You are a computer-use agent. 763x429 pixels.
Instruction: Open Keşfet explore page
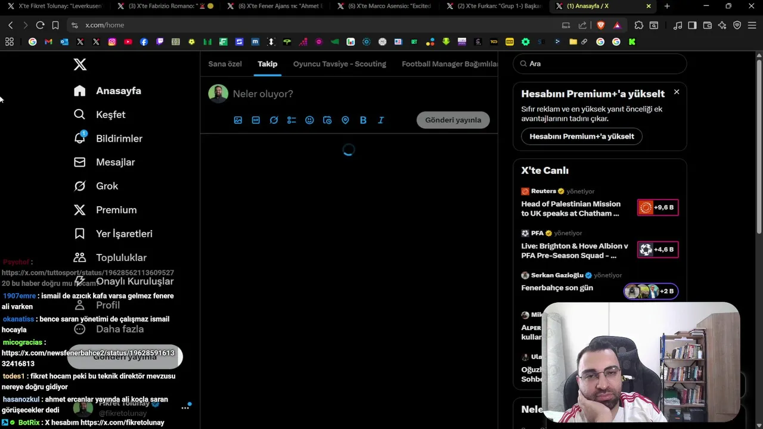[x=100, y=114]
